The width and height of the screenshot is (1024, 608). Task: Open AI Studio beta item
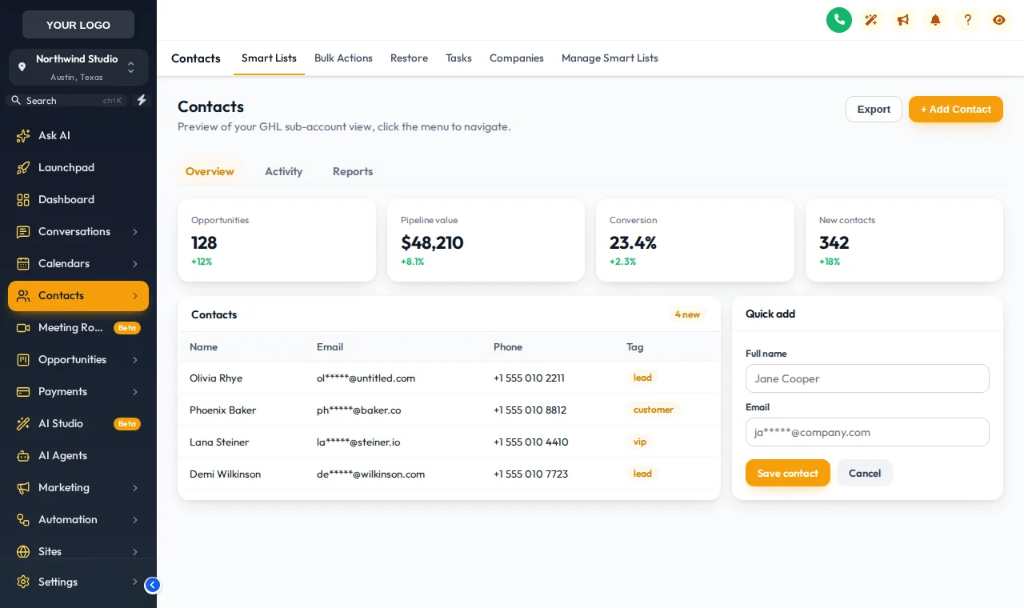[78, 424]
